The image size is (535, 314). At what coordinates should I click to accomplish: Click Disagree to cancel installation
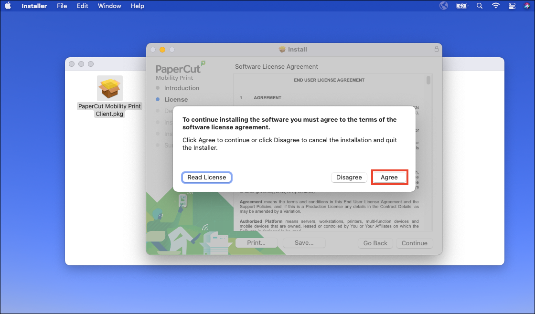349,177
